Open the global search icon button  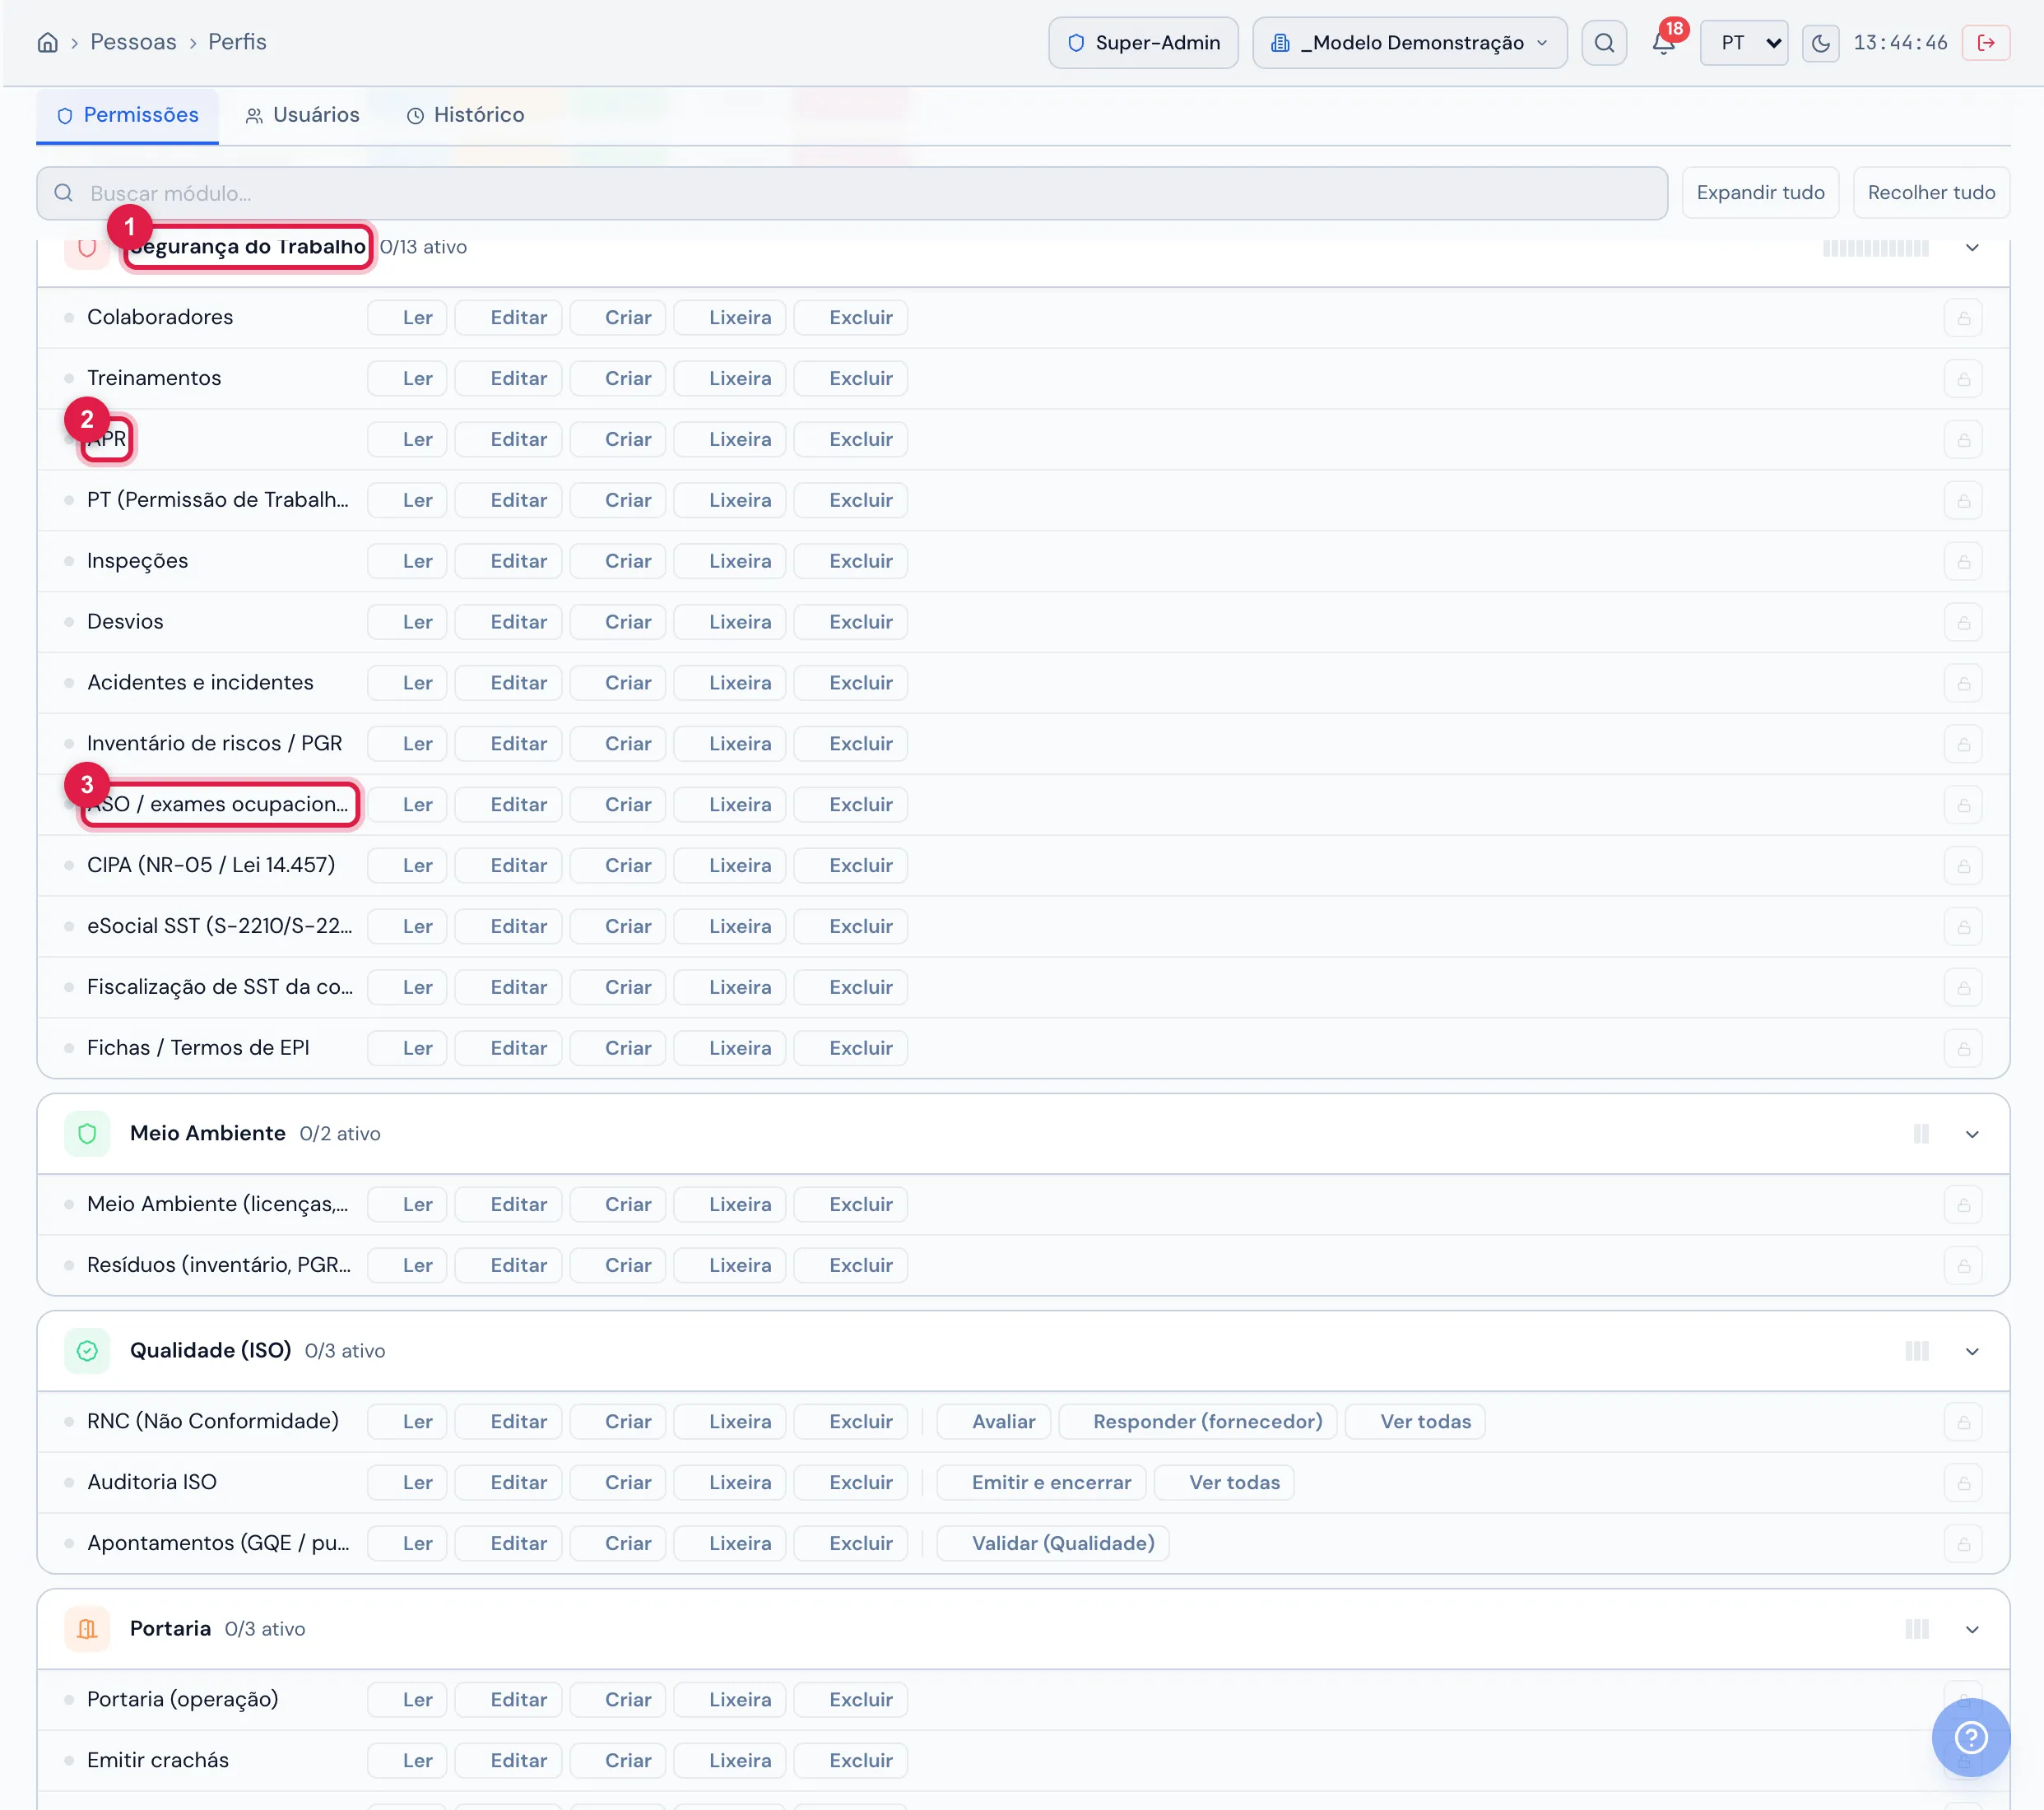point(1604,43)
